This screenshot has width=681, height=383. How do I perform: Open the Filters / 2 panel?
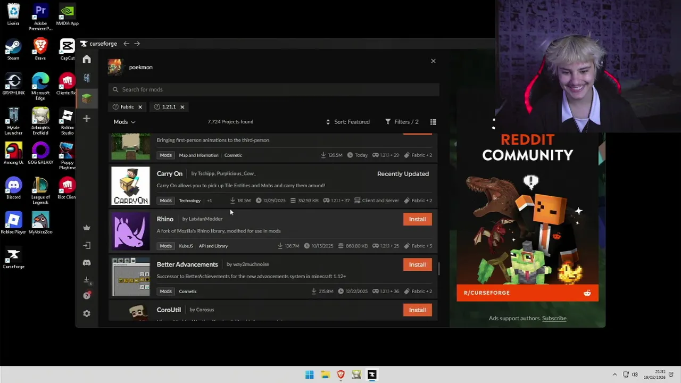[x=402, y=122]
